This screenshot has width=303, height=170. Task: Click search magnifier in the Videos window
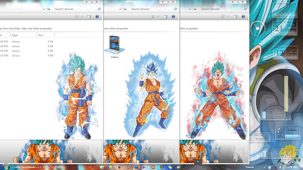[x=176, y=9]
